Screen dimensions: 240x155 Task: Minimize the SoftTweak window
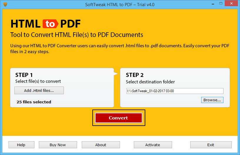point(213,4)
